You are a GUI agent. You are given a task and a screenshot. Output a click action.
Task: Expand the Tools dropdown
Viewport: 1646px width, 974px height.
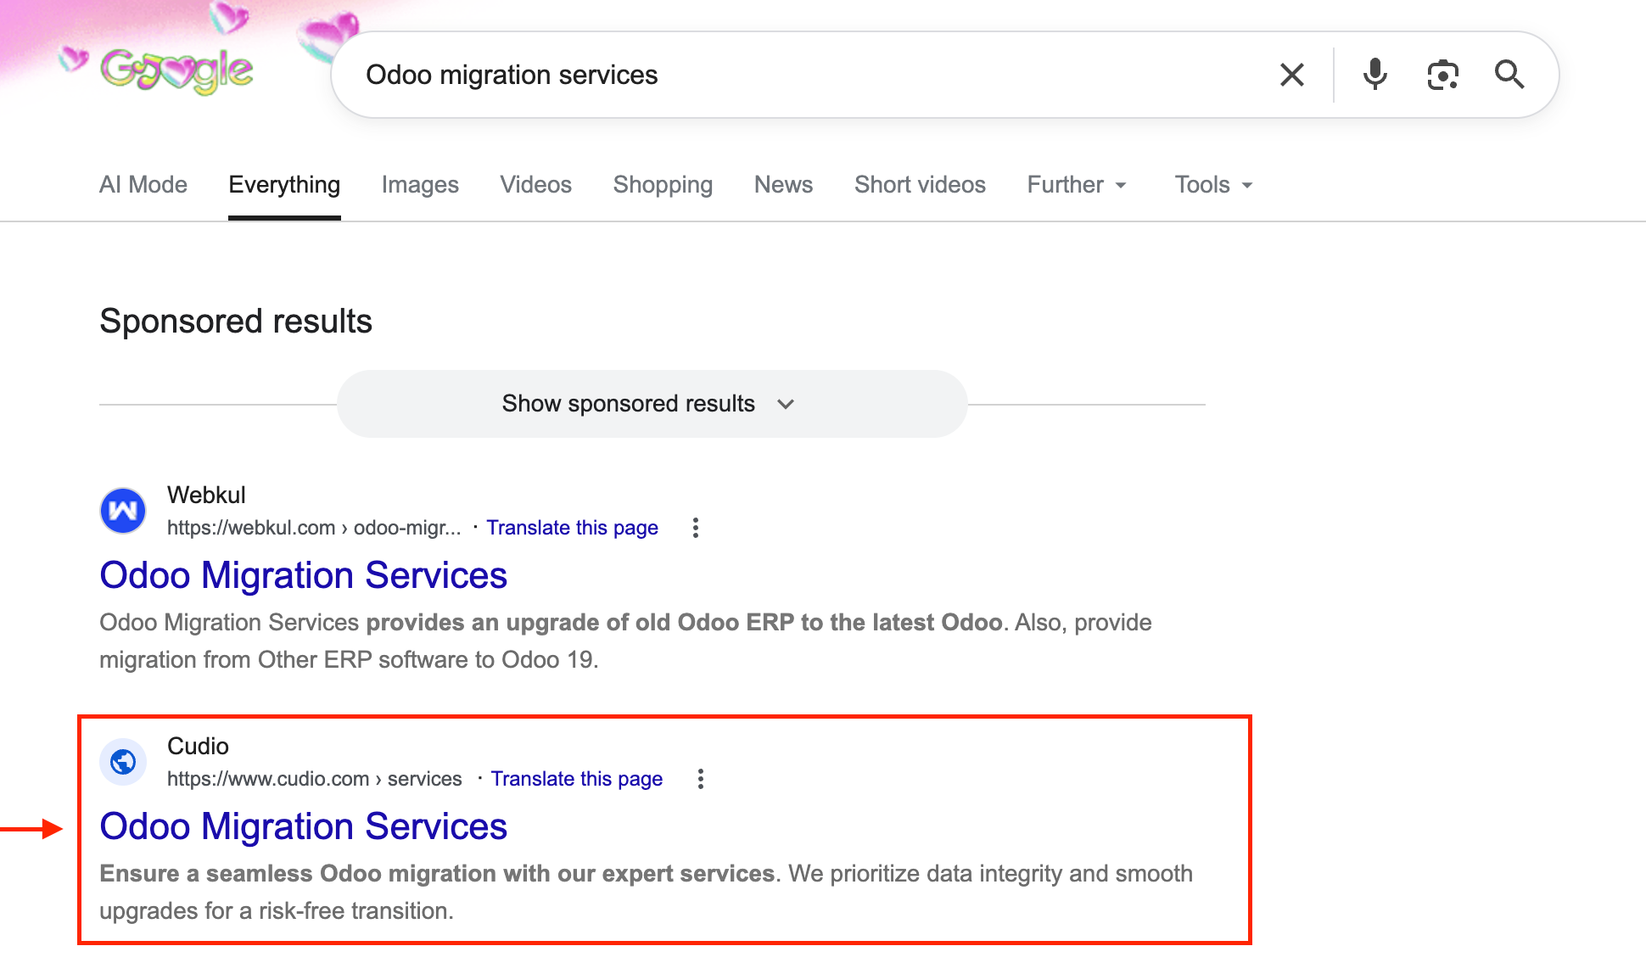(x=1213, y=185)
